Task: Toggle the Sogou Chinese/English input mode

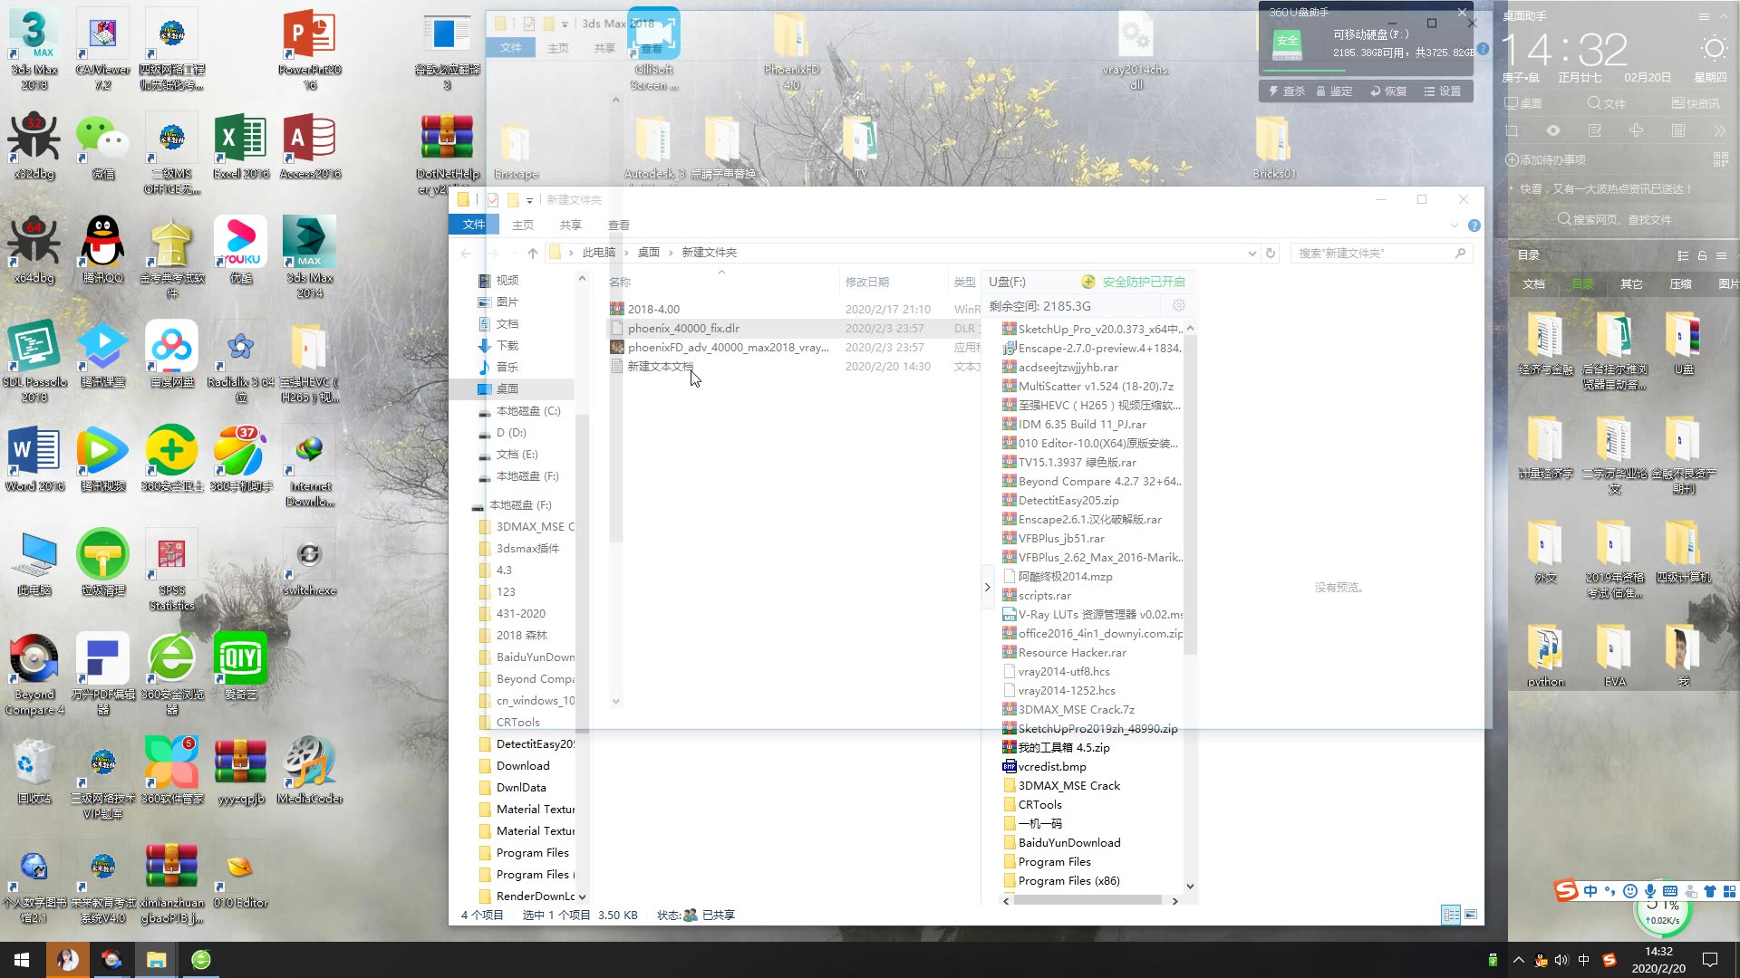Action: (x=1590, y=891)
